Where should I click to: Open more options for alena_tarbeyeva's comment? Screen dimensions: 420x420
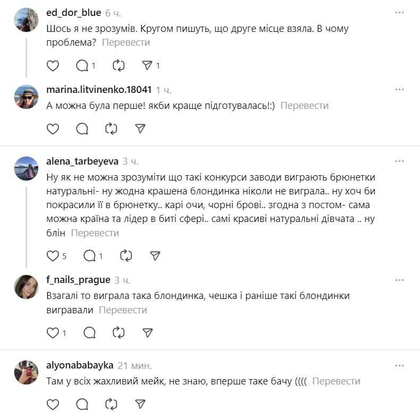tap(400, 160)
